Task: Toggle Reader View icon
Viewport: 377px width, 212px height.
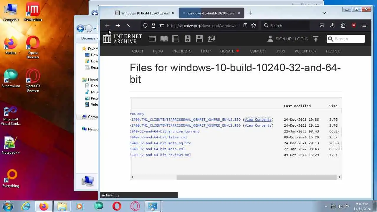Action: (245, 26)
